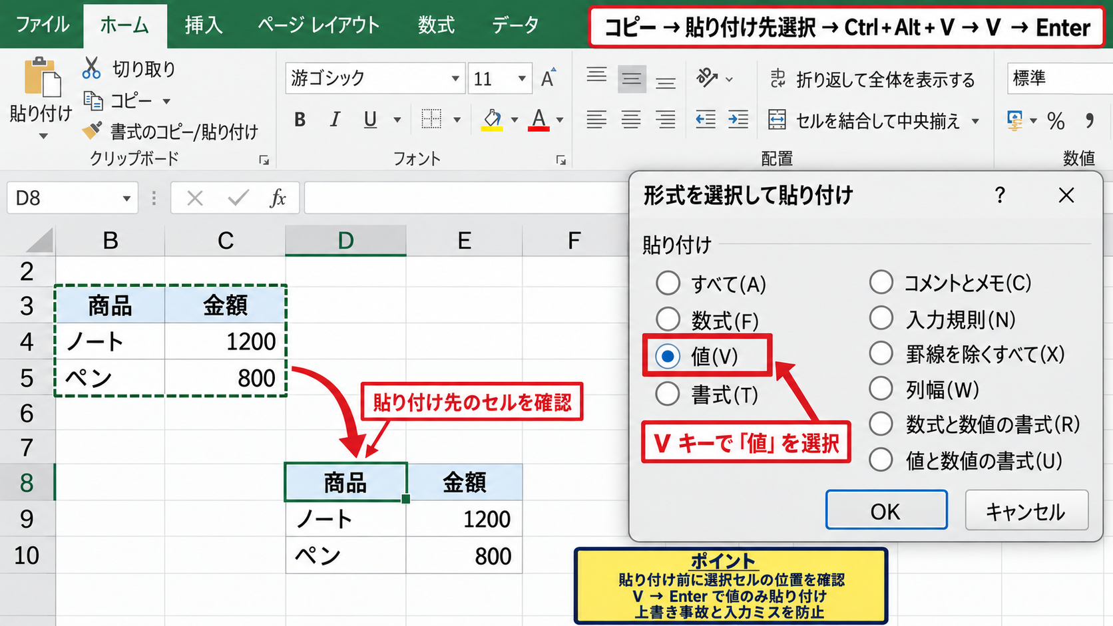Select the すべて(A) radio option
This screenshot has height=626, width=1113.
[x=668, y=283]
